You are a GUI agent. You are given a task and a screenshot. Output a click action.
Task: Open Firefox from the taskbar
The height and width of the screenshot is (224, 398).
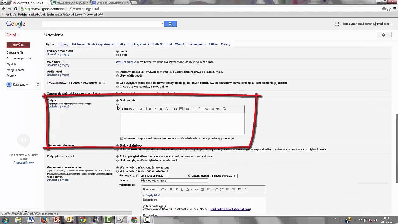click(x=44, y=220)
